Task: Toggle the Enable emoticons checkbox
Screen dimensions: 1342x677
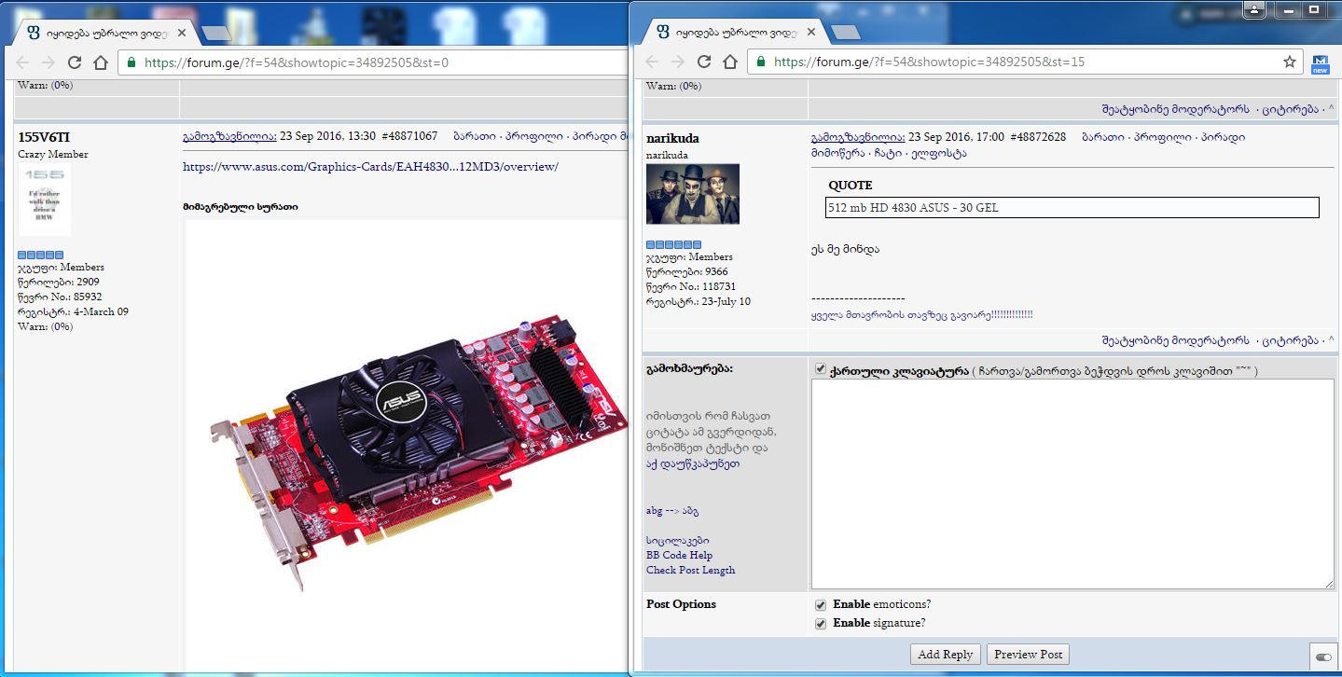Action: pos(820,604)
